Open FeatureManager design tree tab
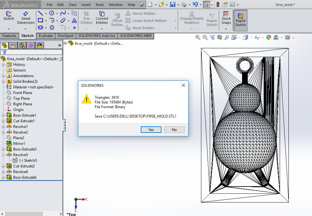 4,45
